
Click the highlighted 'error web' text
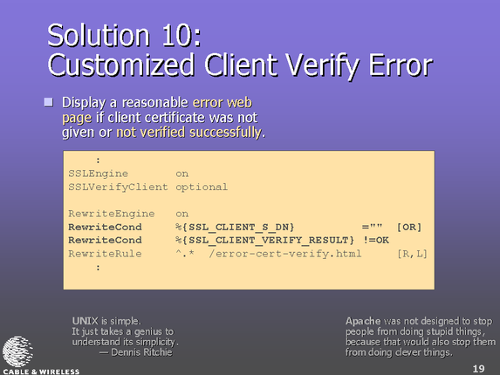(x=223, y=103)
